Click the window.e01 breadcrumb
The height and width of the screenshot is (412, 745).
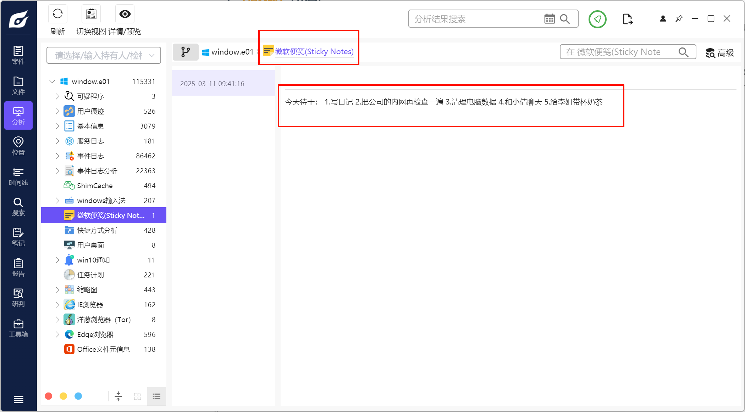(227, 52)
